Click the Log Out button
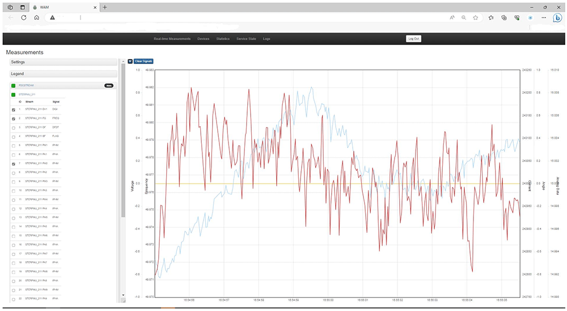The height and width of the screenshot is (311, 567). [x=413, y=39]
